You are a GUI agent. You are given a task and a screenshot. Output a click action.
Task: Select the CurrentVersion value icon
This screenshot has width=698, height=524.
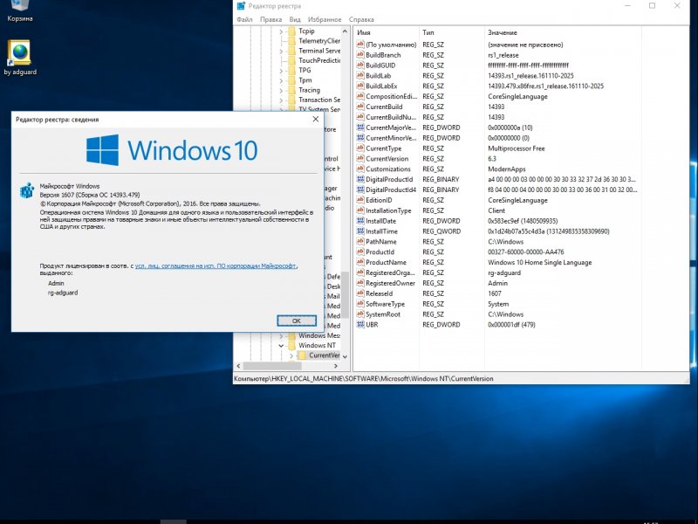pos(360,158)
